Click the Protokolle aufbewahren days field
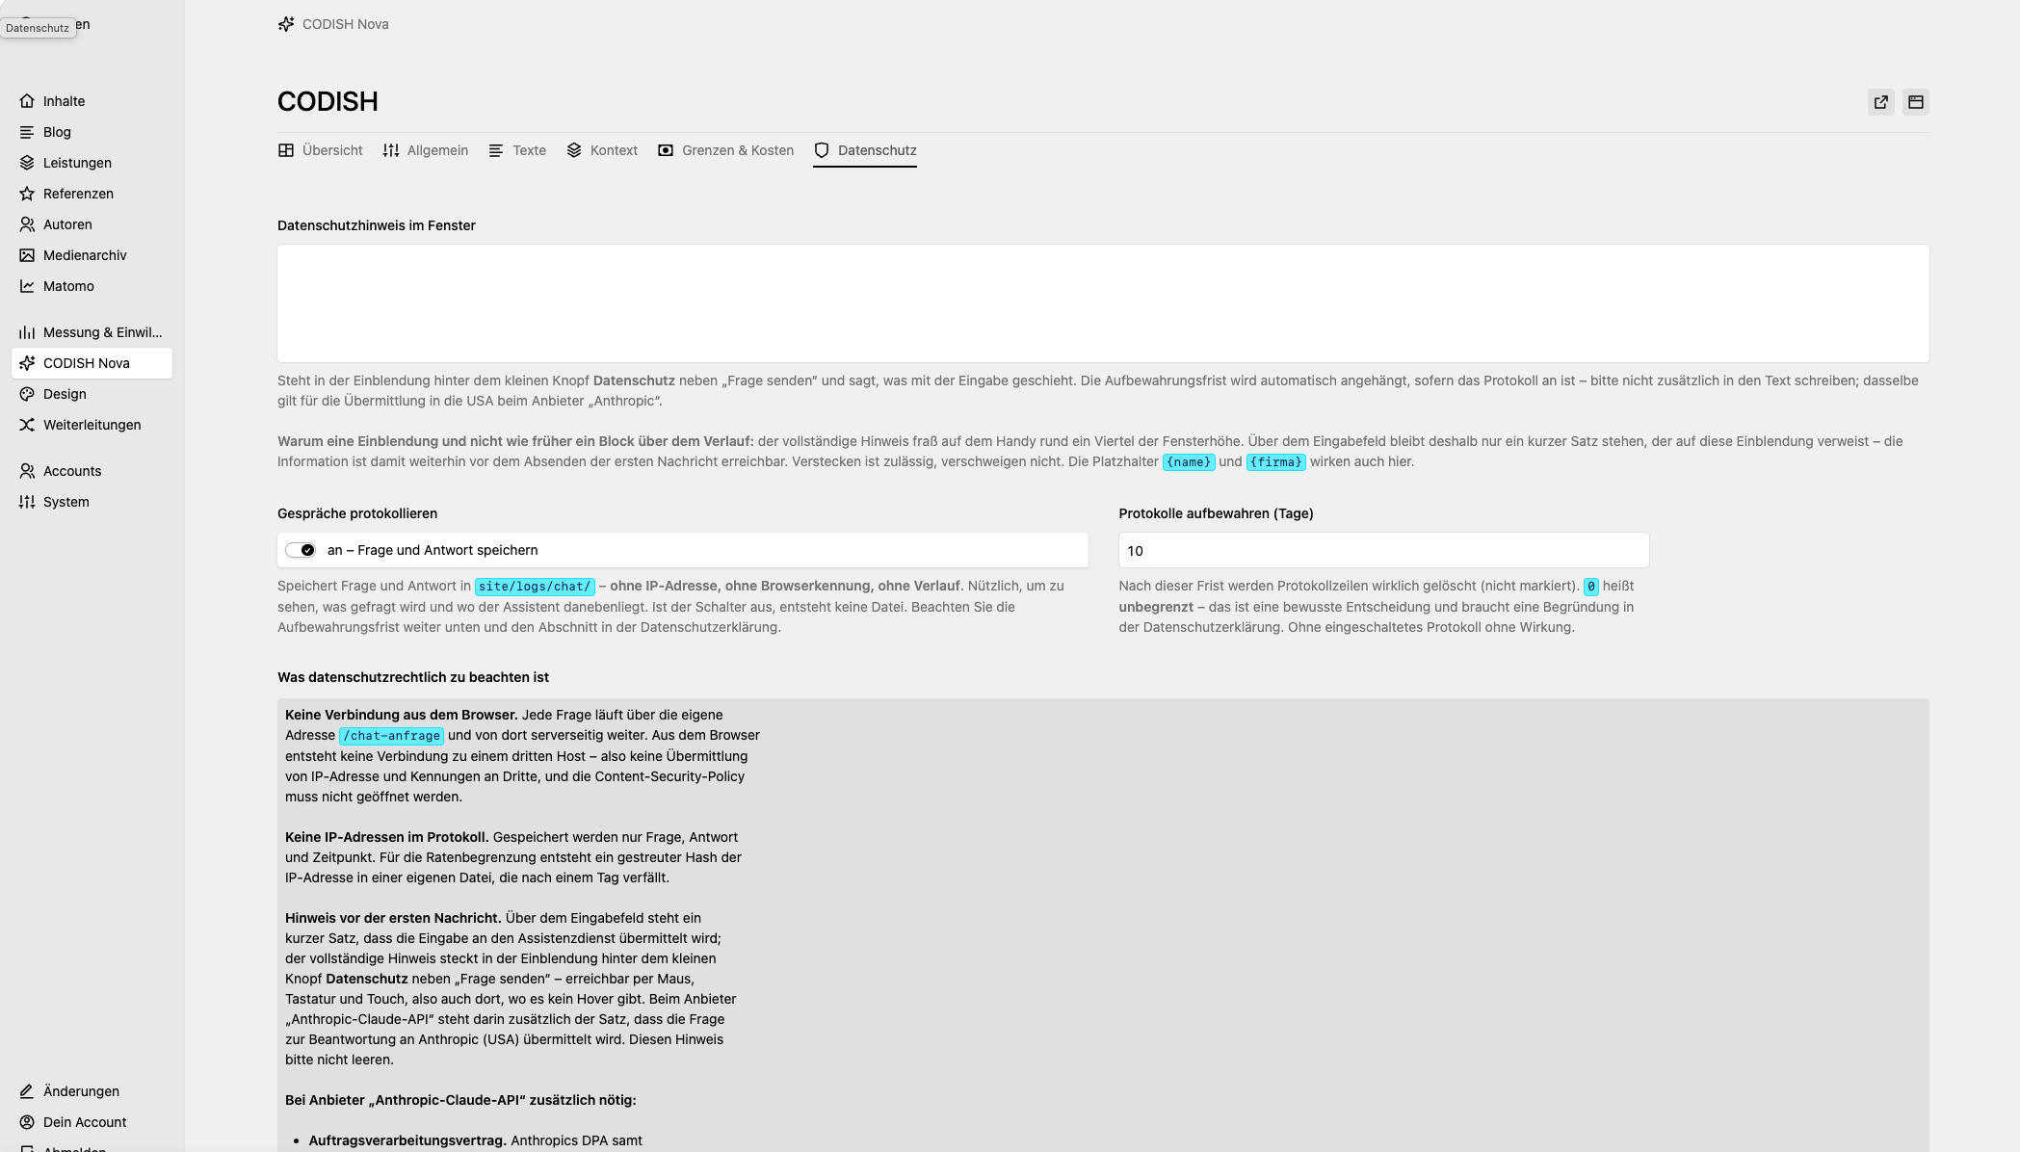 1383,551
